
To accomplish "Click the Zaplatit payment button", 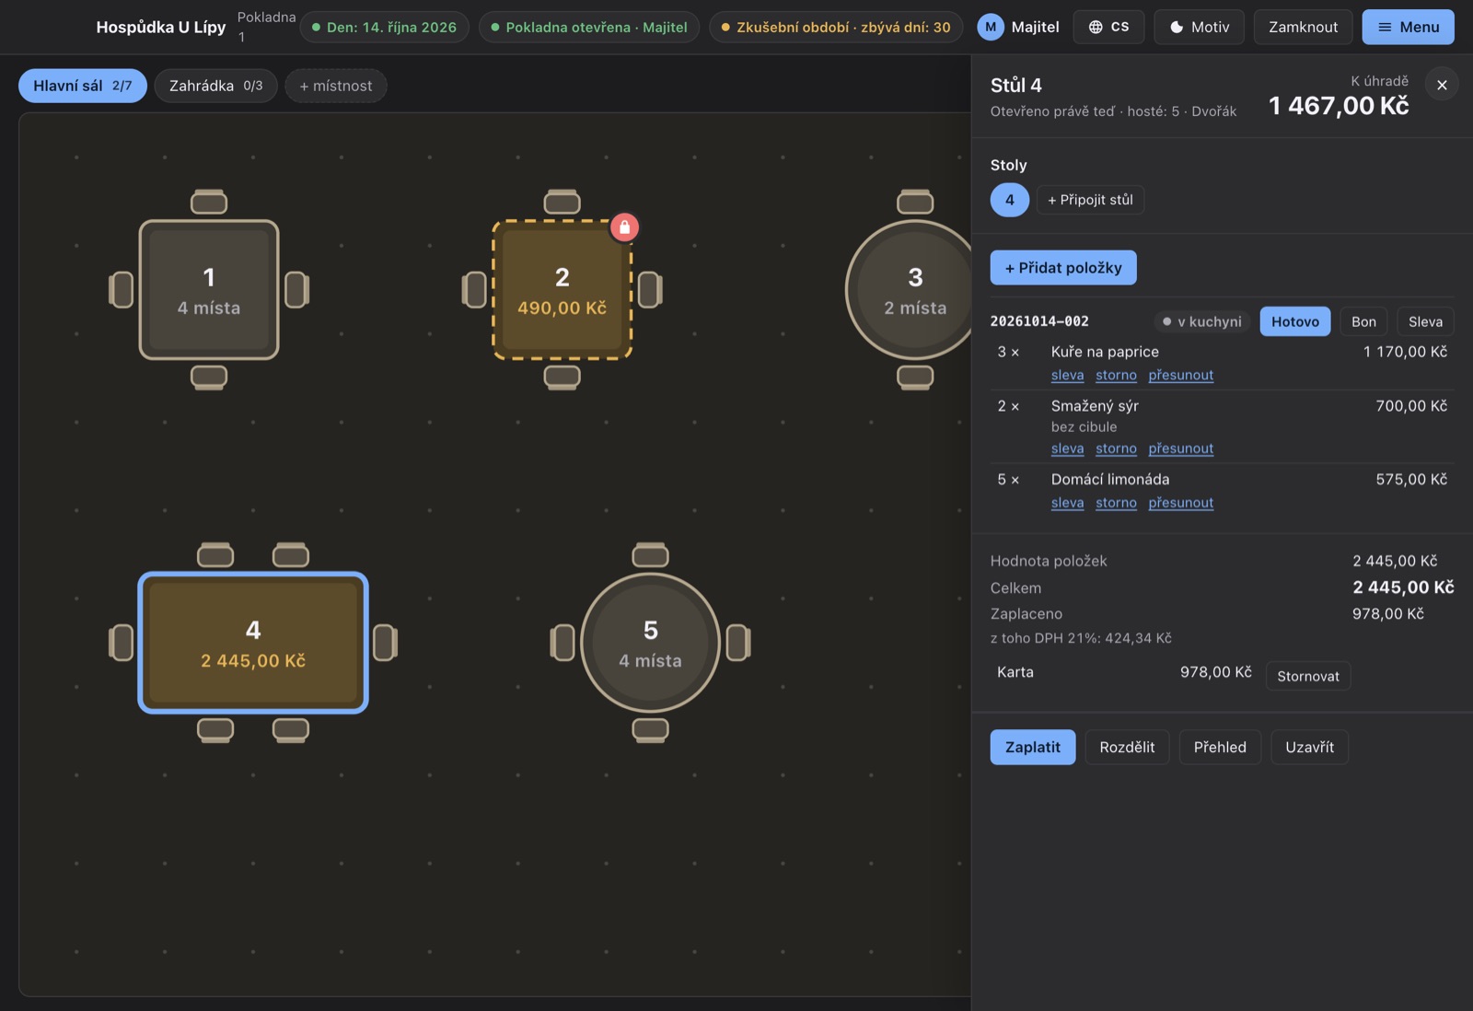I will tap(1033, 747).
